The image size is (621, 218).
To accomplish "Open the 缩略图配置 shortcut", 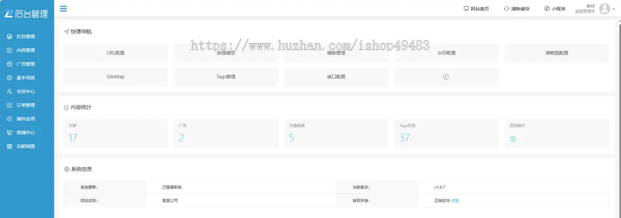I will point(557,53).
